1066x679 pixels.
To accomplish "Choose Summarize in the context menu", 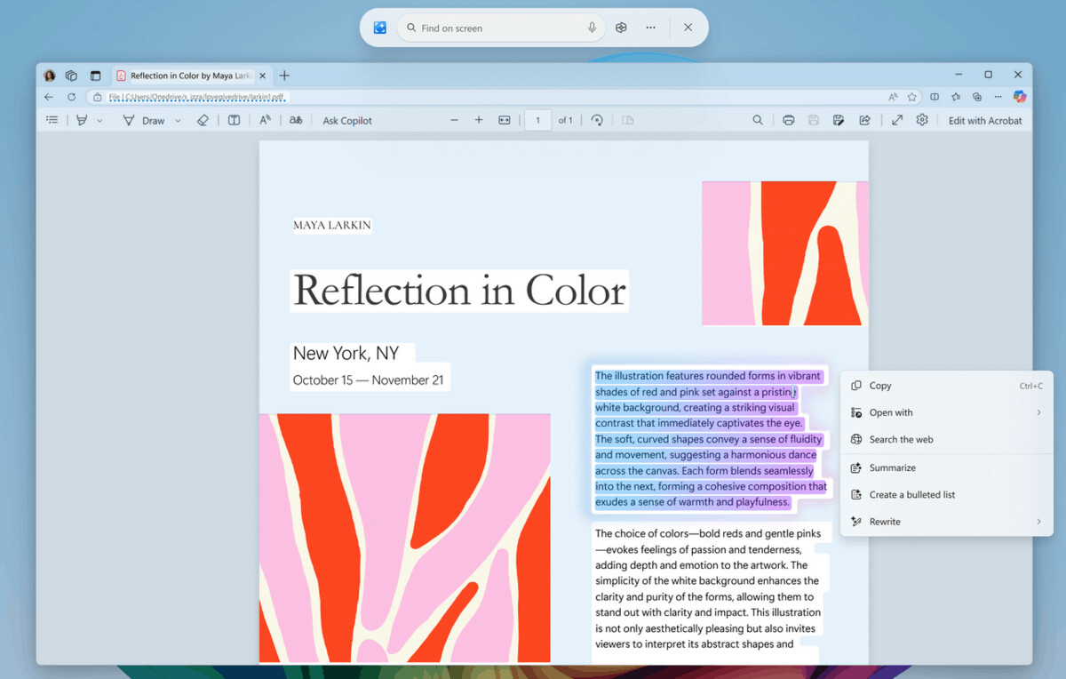I will (x=946, y=467).
